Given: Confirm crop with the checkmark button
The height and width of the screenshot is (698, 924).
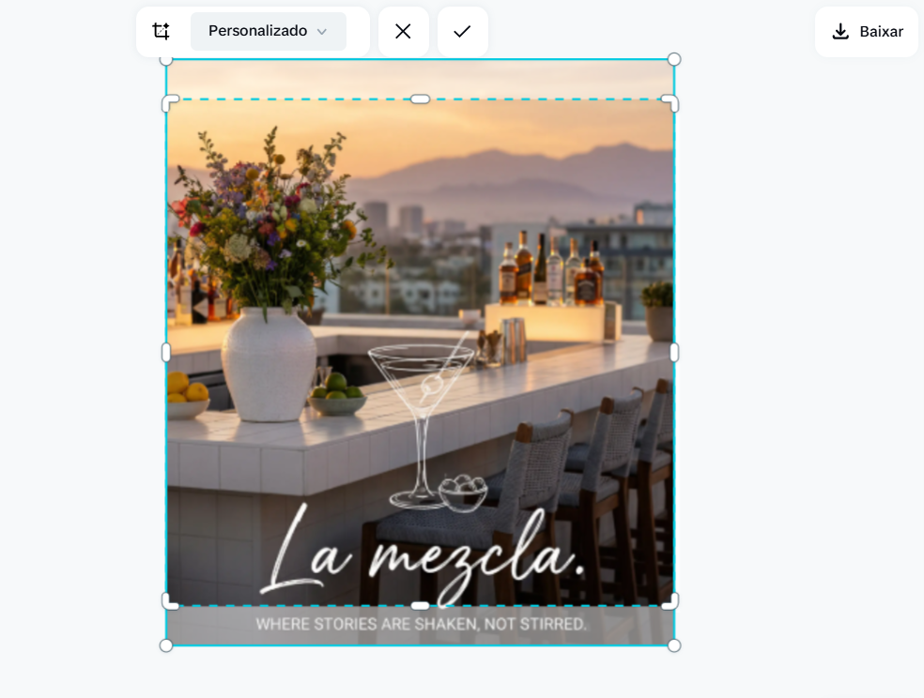Looking at the screenshot, I should pos(463,31).
